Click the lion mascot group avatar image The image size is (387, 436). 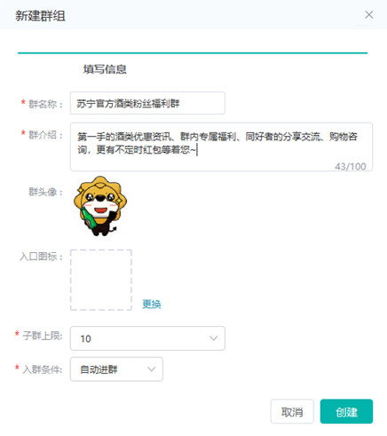(100, 206)
